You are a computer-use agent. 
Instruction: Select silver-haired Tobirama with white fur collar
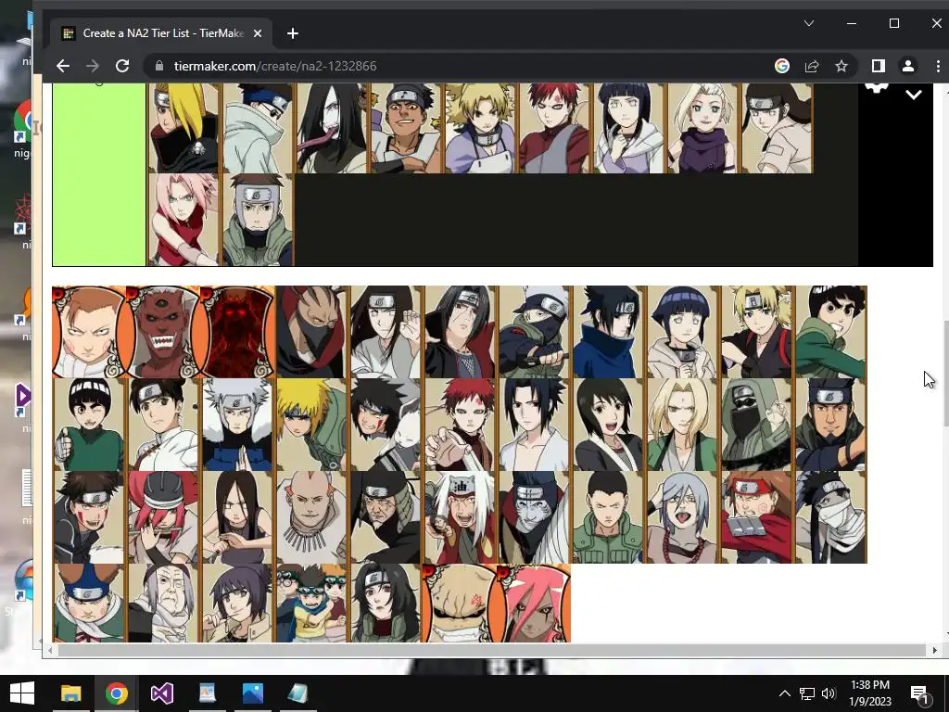[x=237, y=425]
